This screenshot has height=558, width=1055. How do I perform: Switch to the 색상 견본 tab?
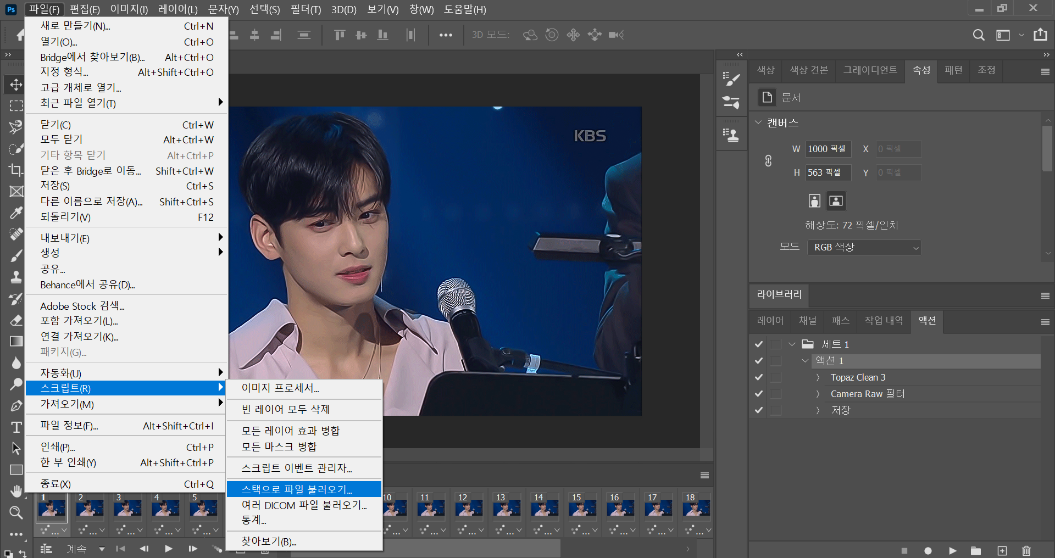pos(809,70)
